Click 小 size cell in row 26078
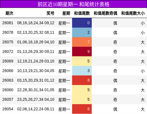 tap(143, 33)
